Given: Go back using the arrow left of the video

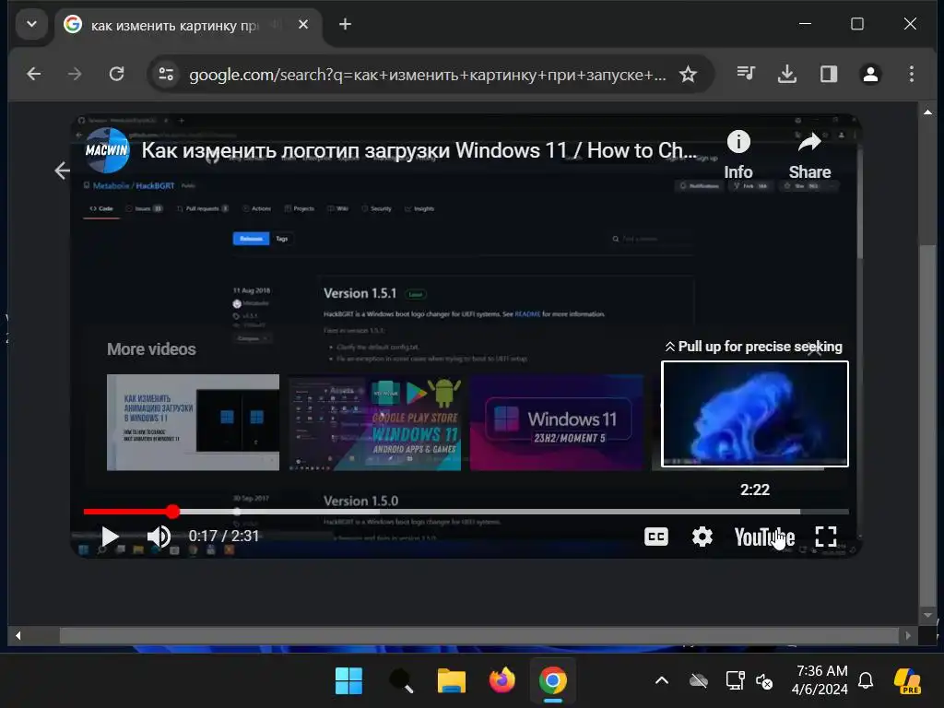Looking at the screenshot, I should [62, 171].
